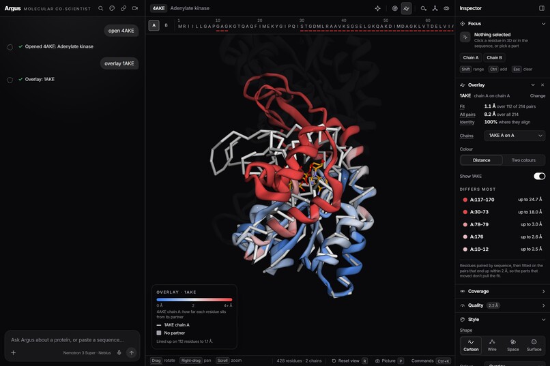The width and height of the screenshot is (550, 366).
Task: Select differs-most region A:176
Action: pyautogui.click(x=502, y=237)
